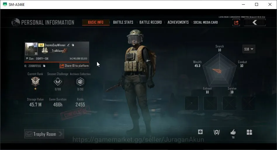Viewport: 277px width, 150px height.
Task: Maximize the SM-A346E window
Action: (x=257, y=4)
